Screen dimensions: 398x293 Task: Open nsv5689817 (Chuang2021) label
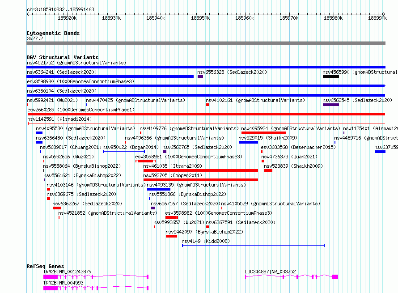click(71, 147)
